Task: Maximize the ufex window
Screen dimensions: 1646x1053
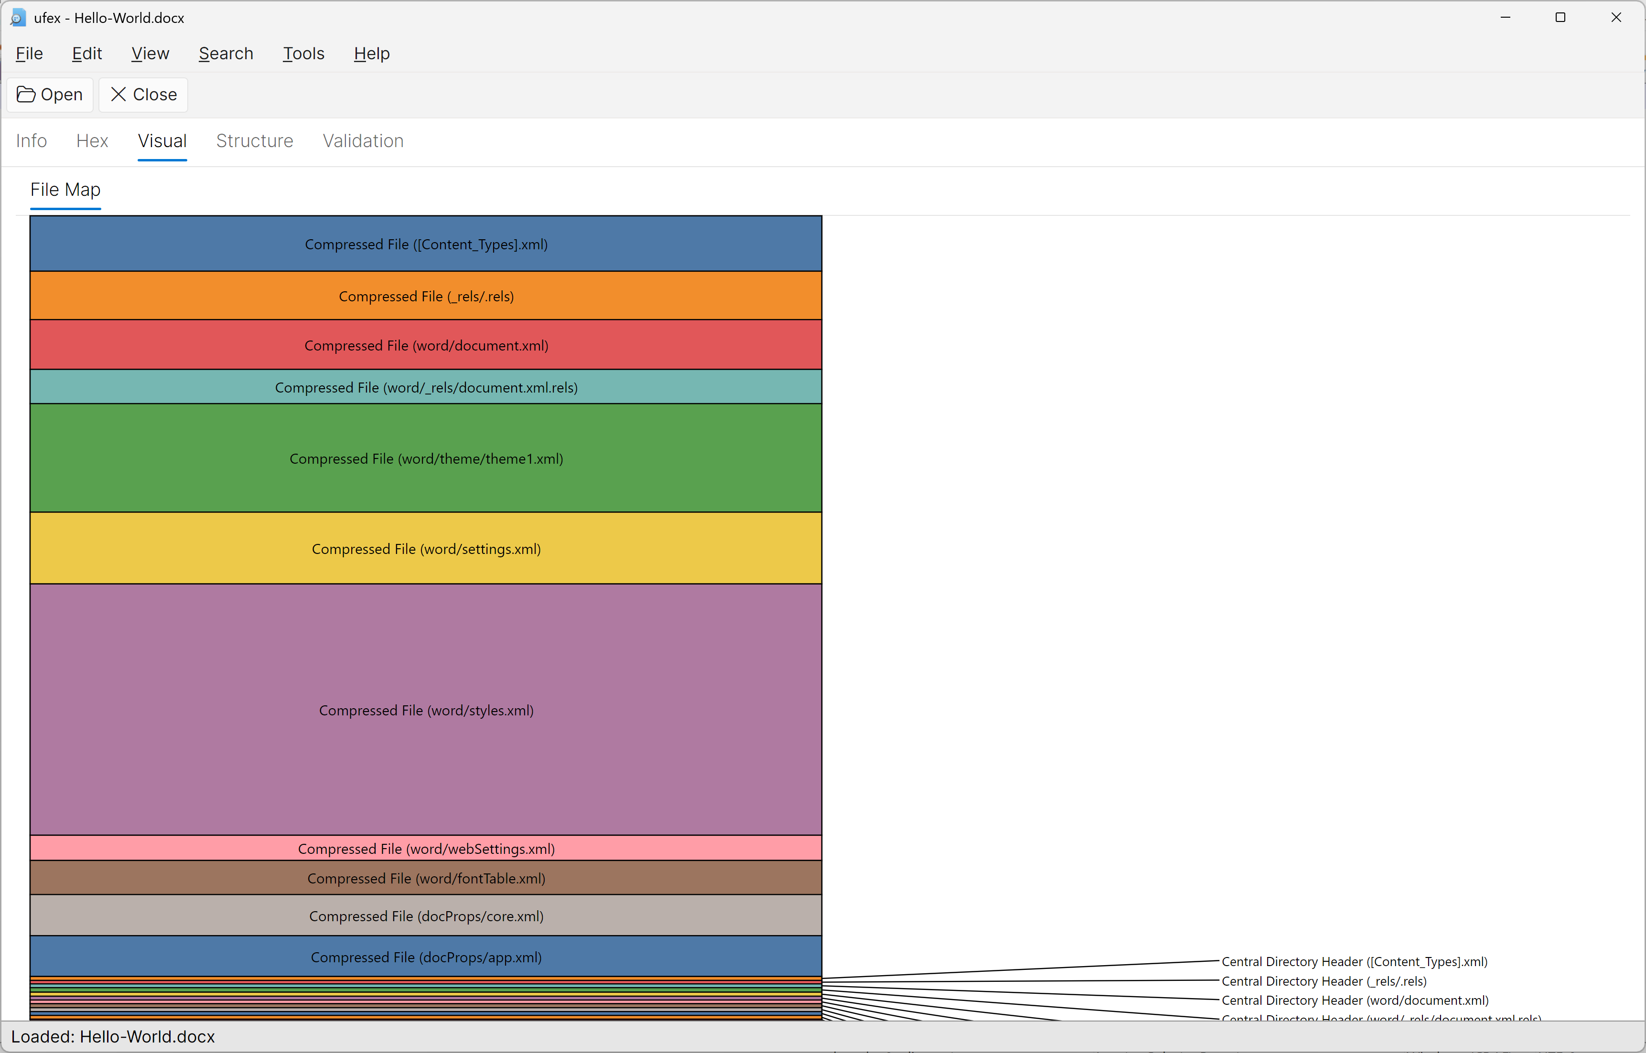Action: tap(1560, 18)
